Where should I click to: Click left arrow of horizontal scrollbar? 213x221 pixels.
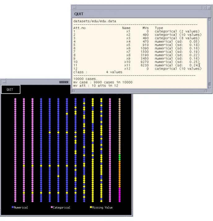coord(73,91)
